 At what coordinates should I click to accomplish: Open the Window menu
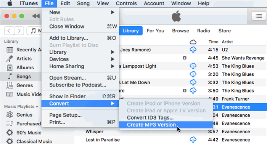click(x=181, y=3)
